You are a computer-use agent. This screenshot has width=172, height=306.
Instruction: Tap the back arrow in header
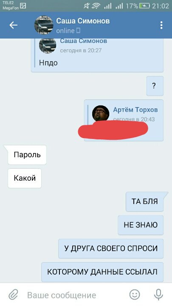tap(14, 25)
